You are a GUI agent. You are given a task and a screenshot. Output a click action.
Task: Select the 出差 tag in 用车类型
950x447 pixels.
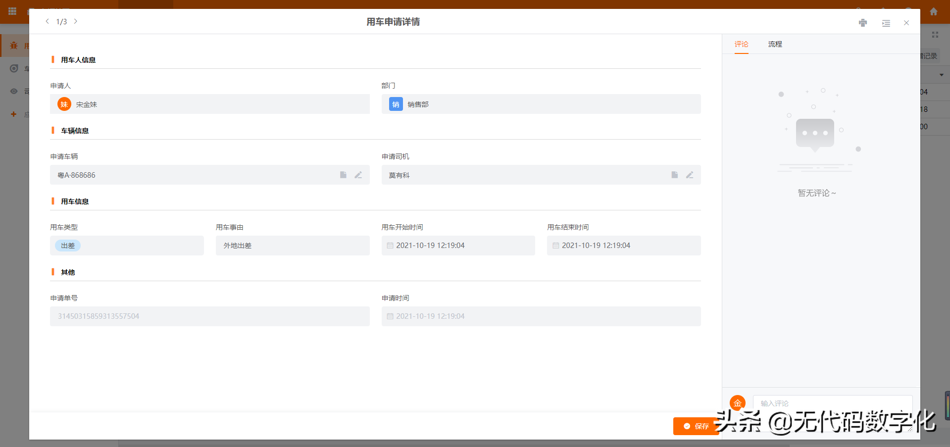pyautogui.click(x=68, y=246)
